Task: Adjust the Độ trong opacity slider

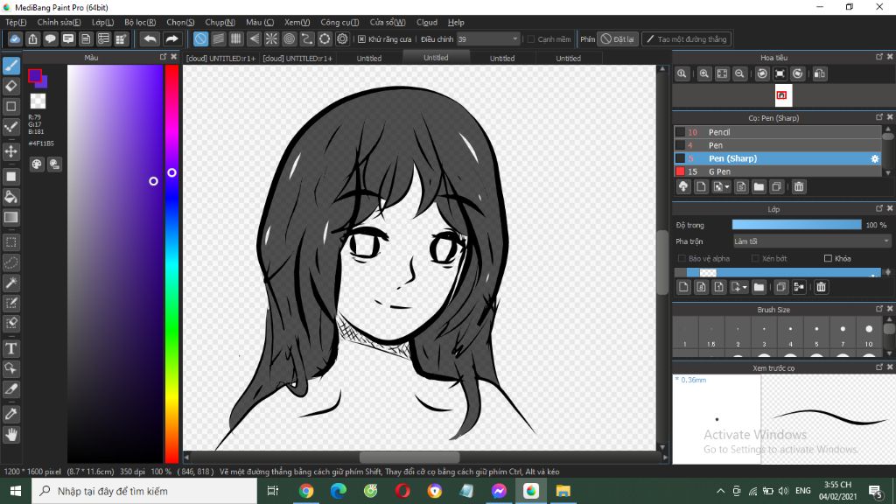Action: coord(796,225)
